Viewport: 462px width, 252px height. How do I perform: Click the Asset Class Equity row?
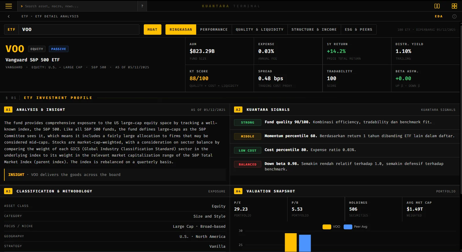(115, 206)
